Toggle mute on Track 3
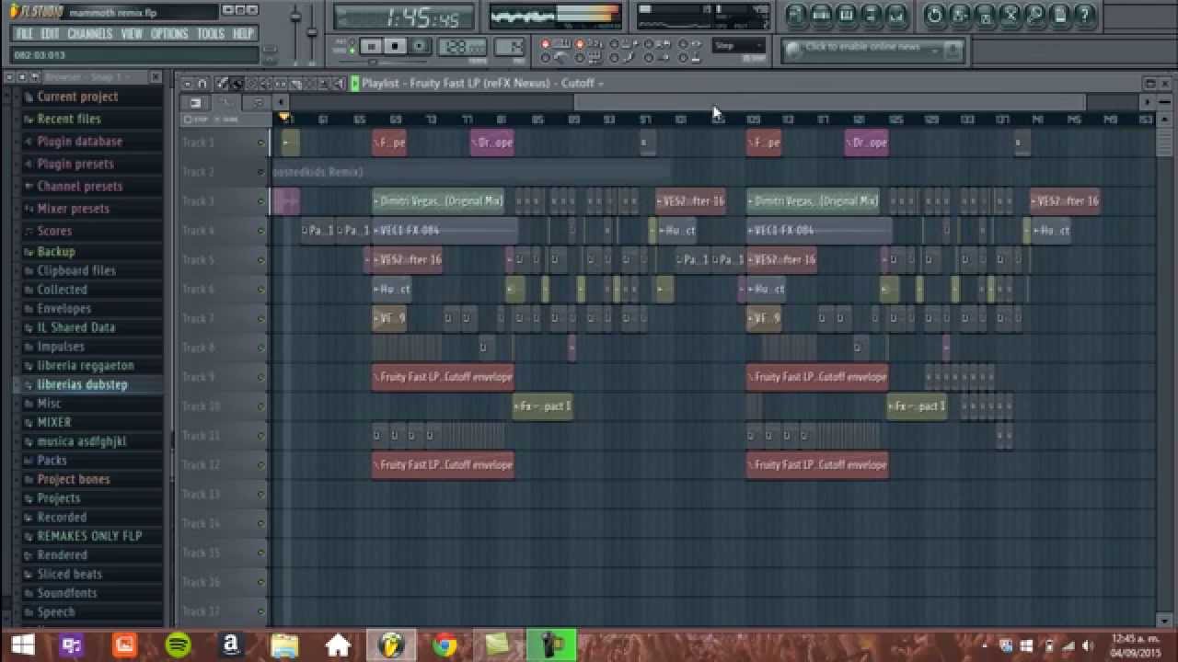This screenshot has height=662, width=1178. [260, 201]
